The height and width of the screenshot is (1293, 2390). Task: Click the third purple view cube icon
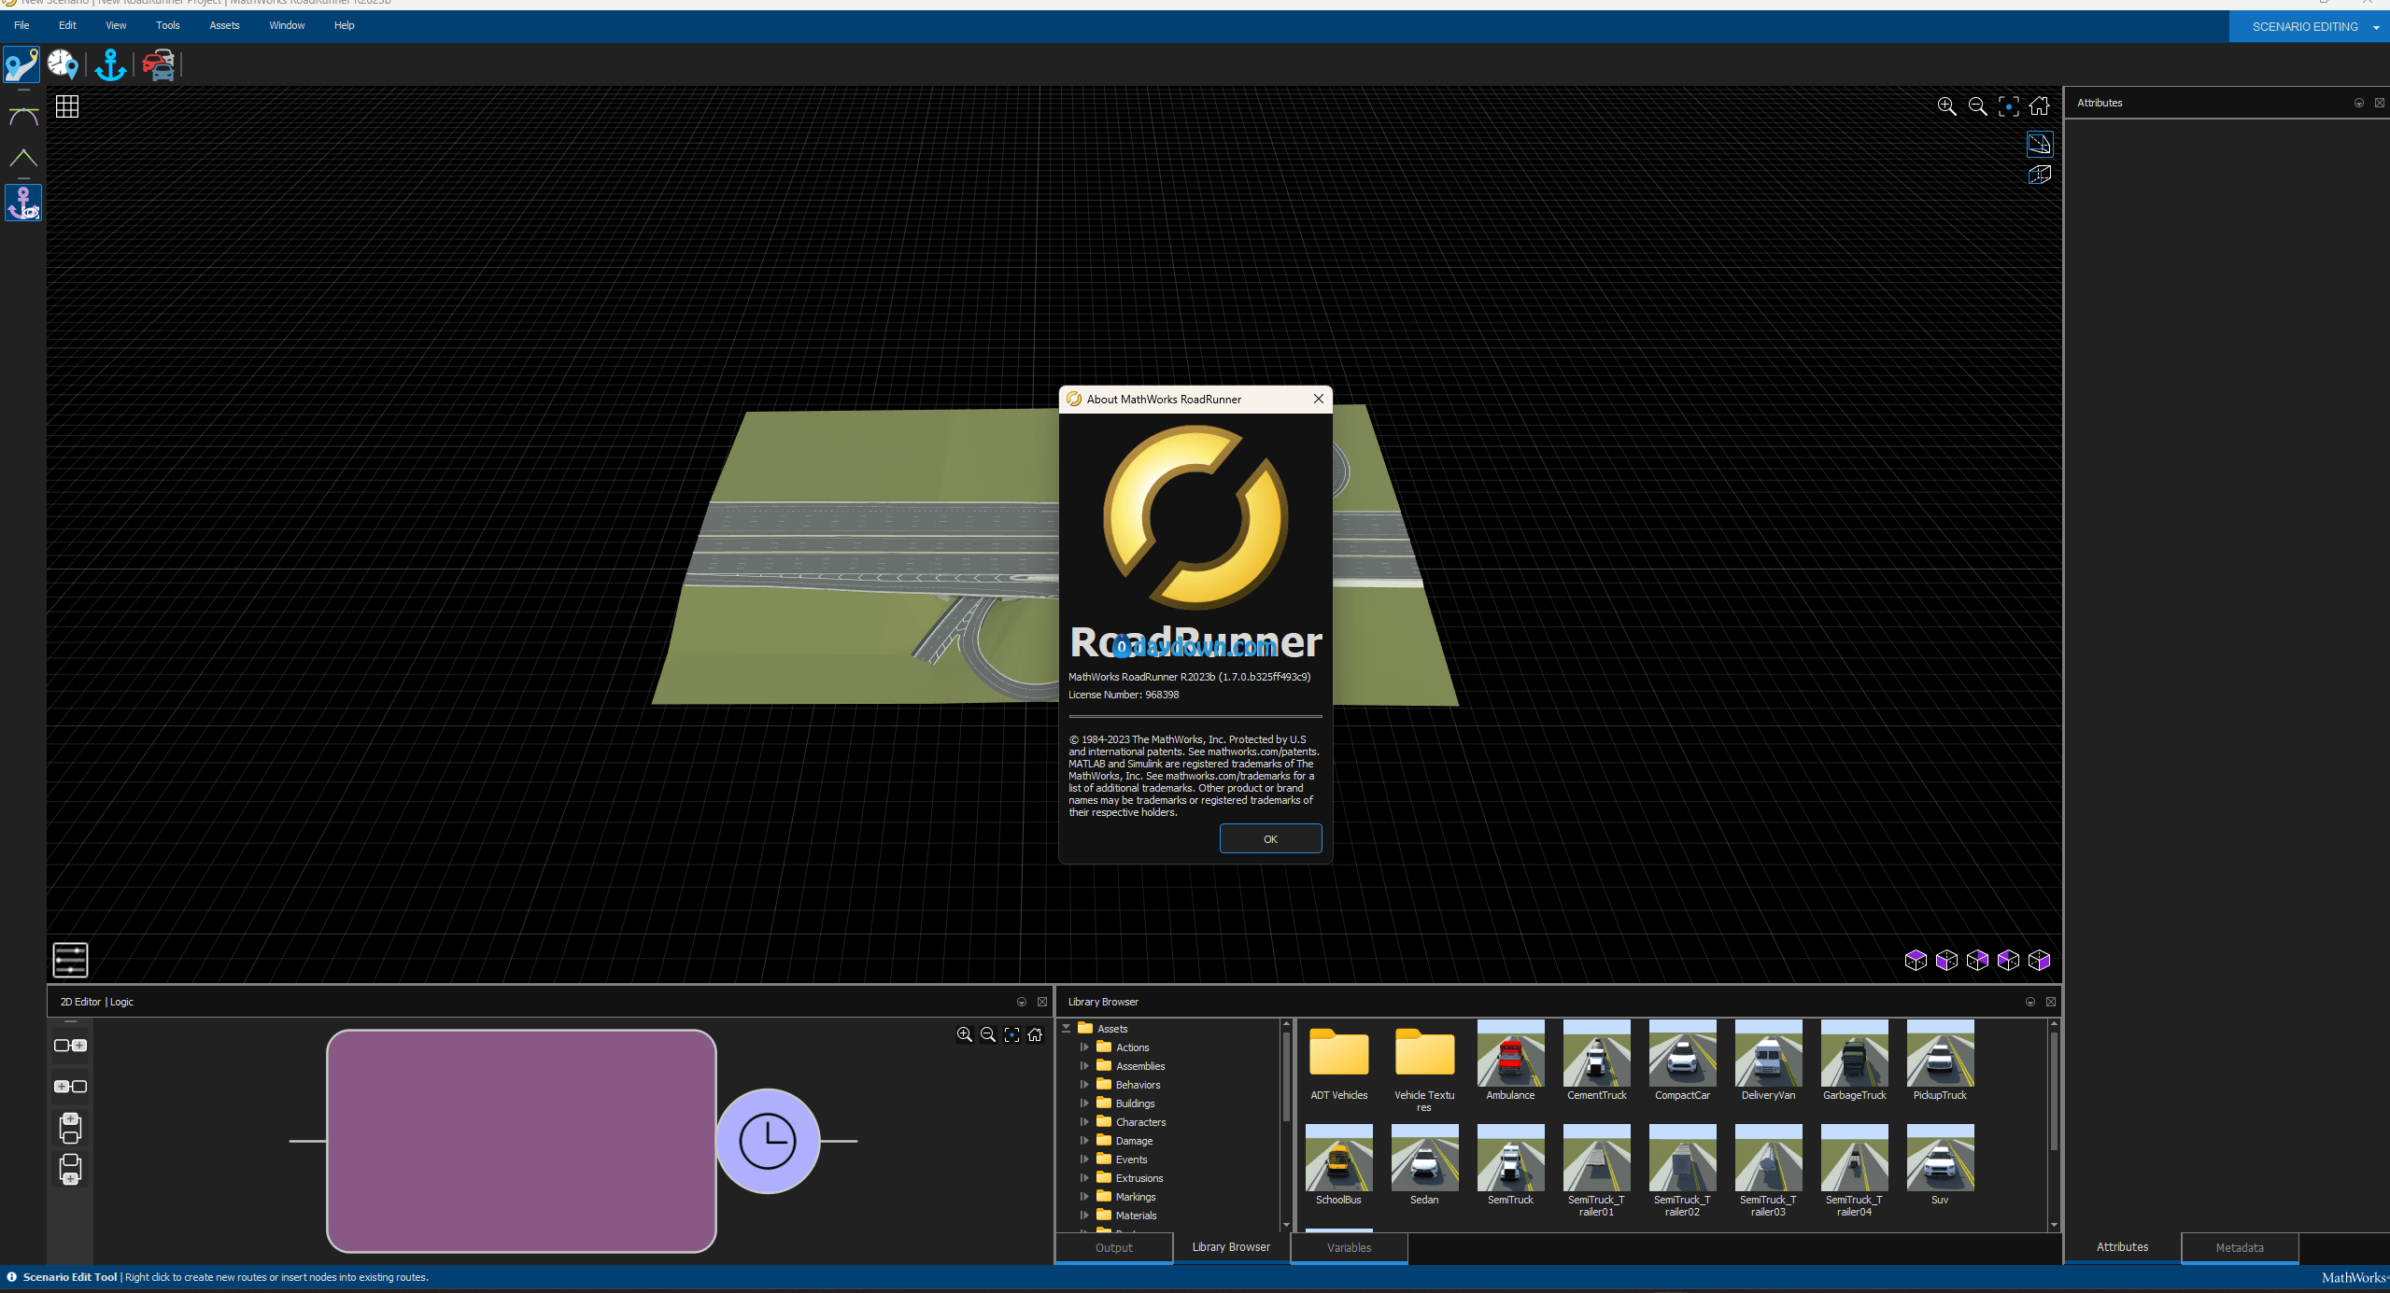pos(1977,960)
